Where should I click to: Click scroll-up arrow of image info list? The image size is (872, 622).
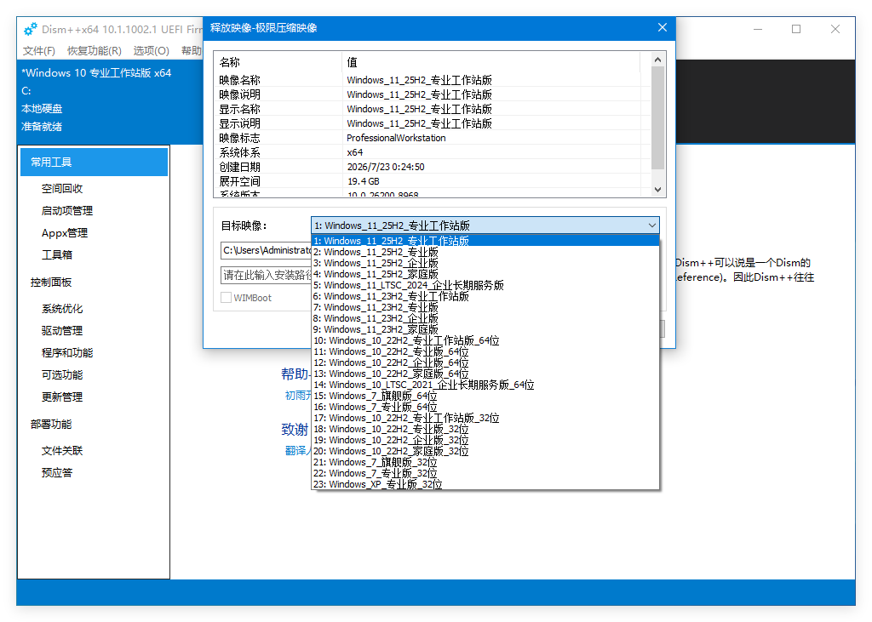[x=658, y=59]
